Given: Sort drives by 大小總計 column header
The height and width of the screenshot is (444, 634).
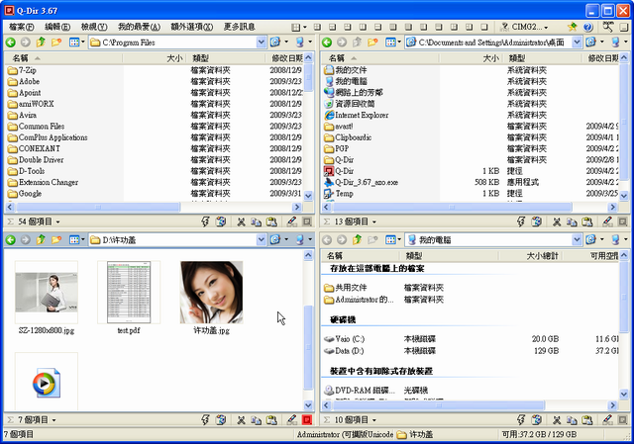Looking at the screenshot, I should 545,255.
